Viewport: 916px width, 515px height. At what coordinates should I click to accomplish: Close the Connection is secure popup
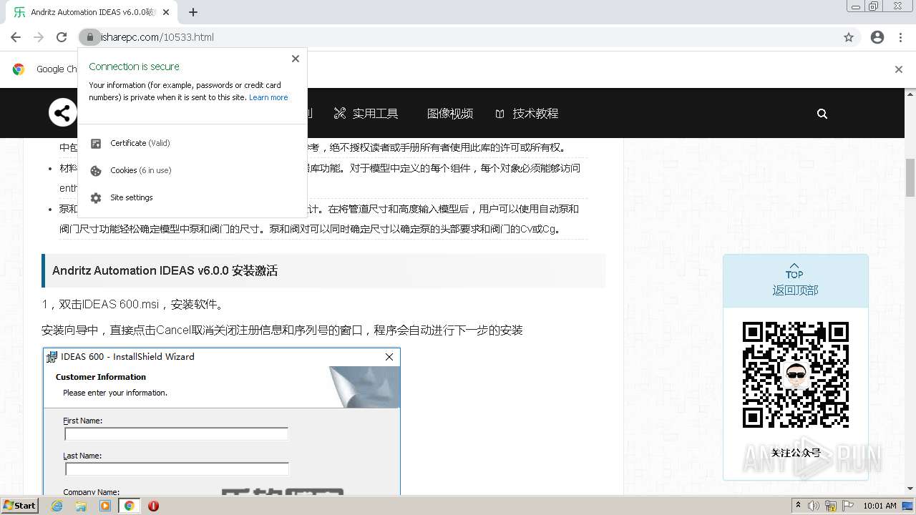296,59
